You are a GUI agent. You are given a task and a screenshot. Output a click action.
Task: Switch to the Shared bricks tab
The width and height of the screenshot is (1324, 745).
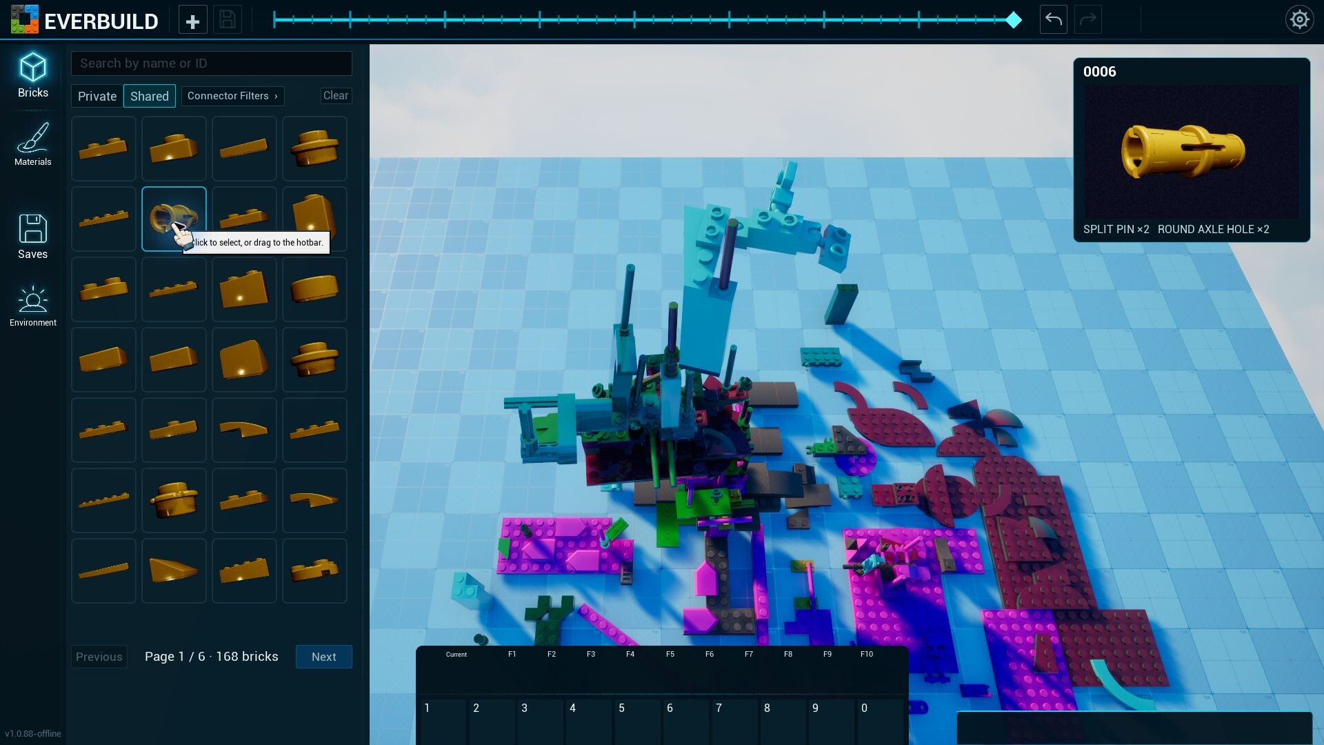(150, 96)
